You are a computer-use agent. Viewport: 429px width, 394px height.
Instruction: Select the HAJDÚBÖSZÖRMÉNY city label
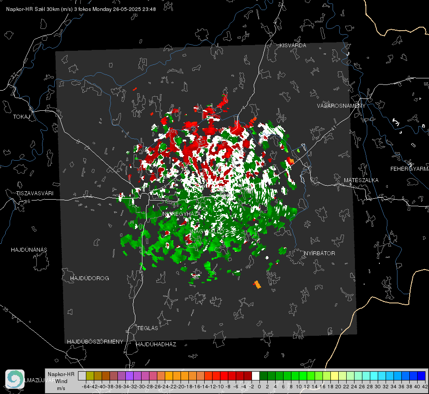tap(95, 342)
